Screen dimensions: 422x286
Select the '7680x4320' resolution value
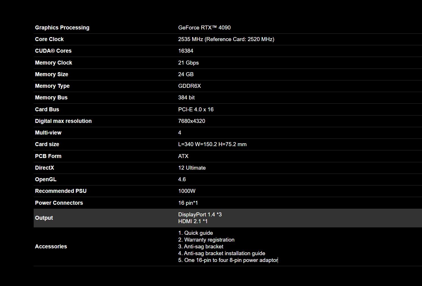[x=192, y=121]
